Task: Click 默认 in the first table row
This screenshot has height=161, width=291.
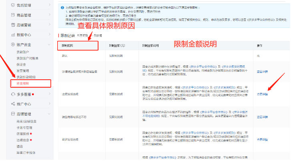Action: (x=64, y=56)
